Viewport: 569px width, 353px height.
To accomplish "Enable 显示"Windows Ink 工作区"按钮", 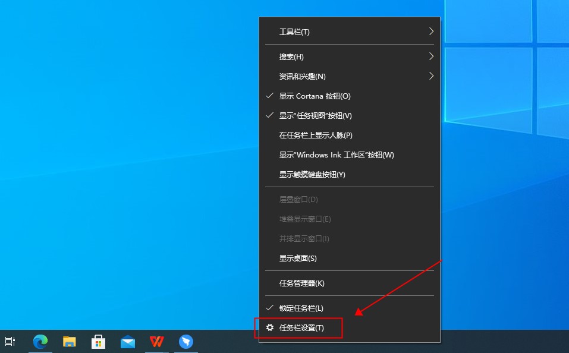I will coord(337,155).
